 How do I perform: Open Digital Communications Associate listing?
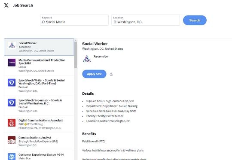pos(39,124)
